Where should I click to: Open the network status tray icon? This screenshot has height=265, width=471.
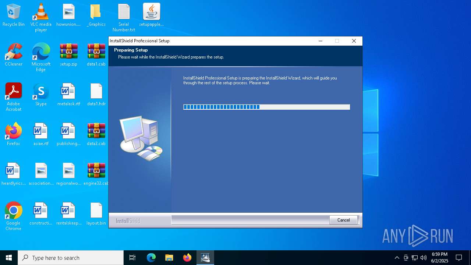(x=415, y=258)
